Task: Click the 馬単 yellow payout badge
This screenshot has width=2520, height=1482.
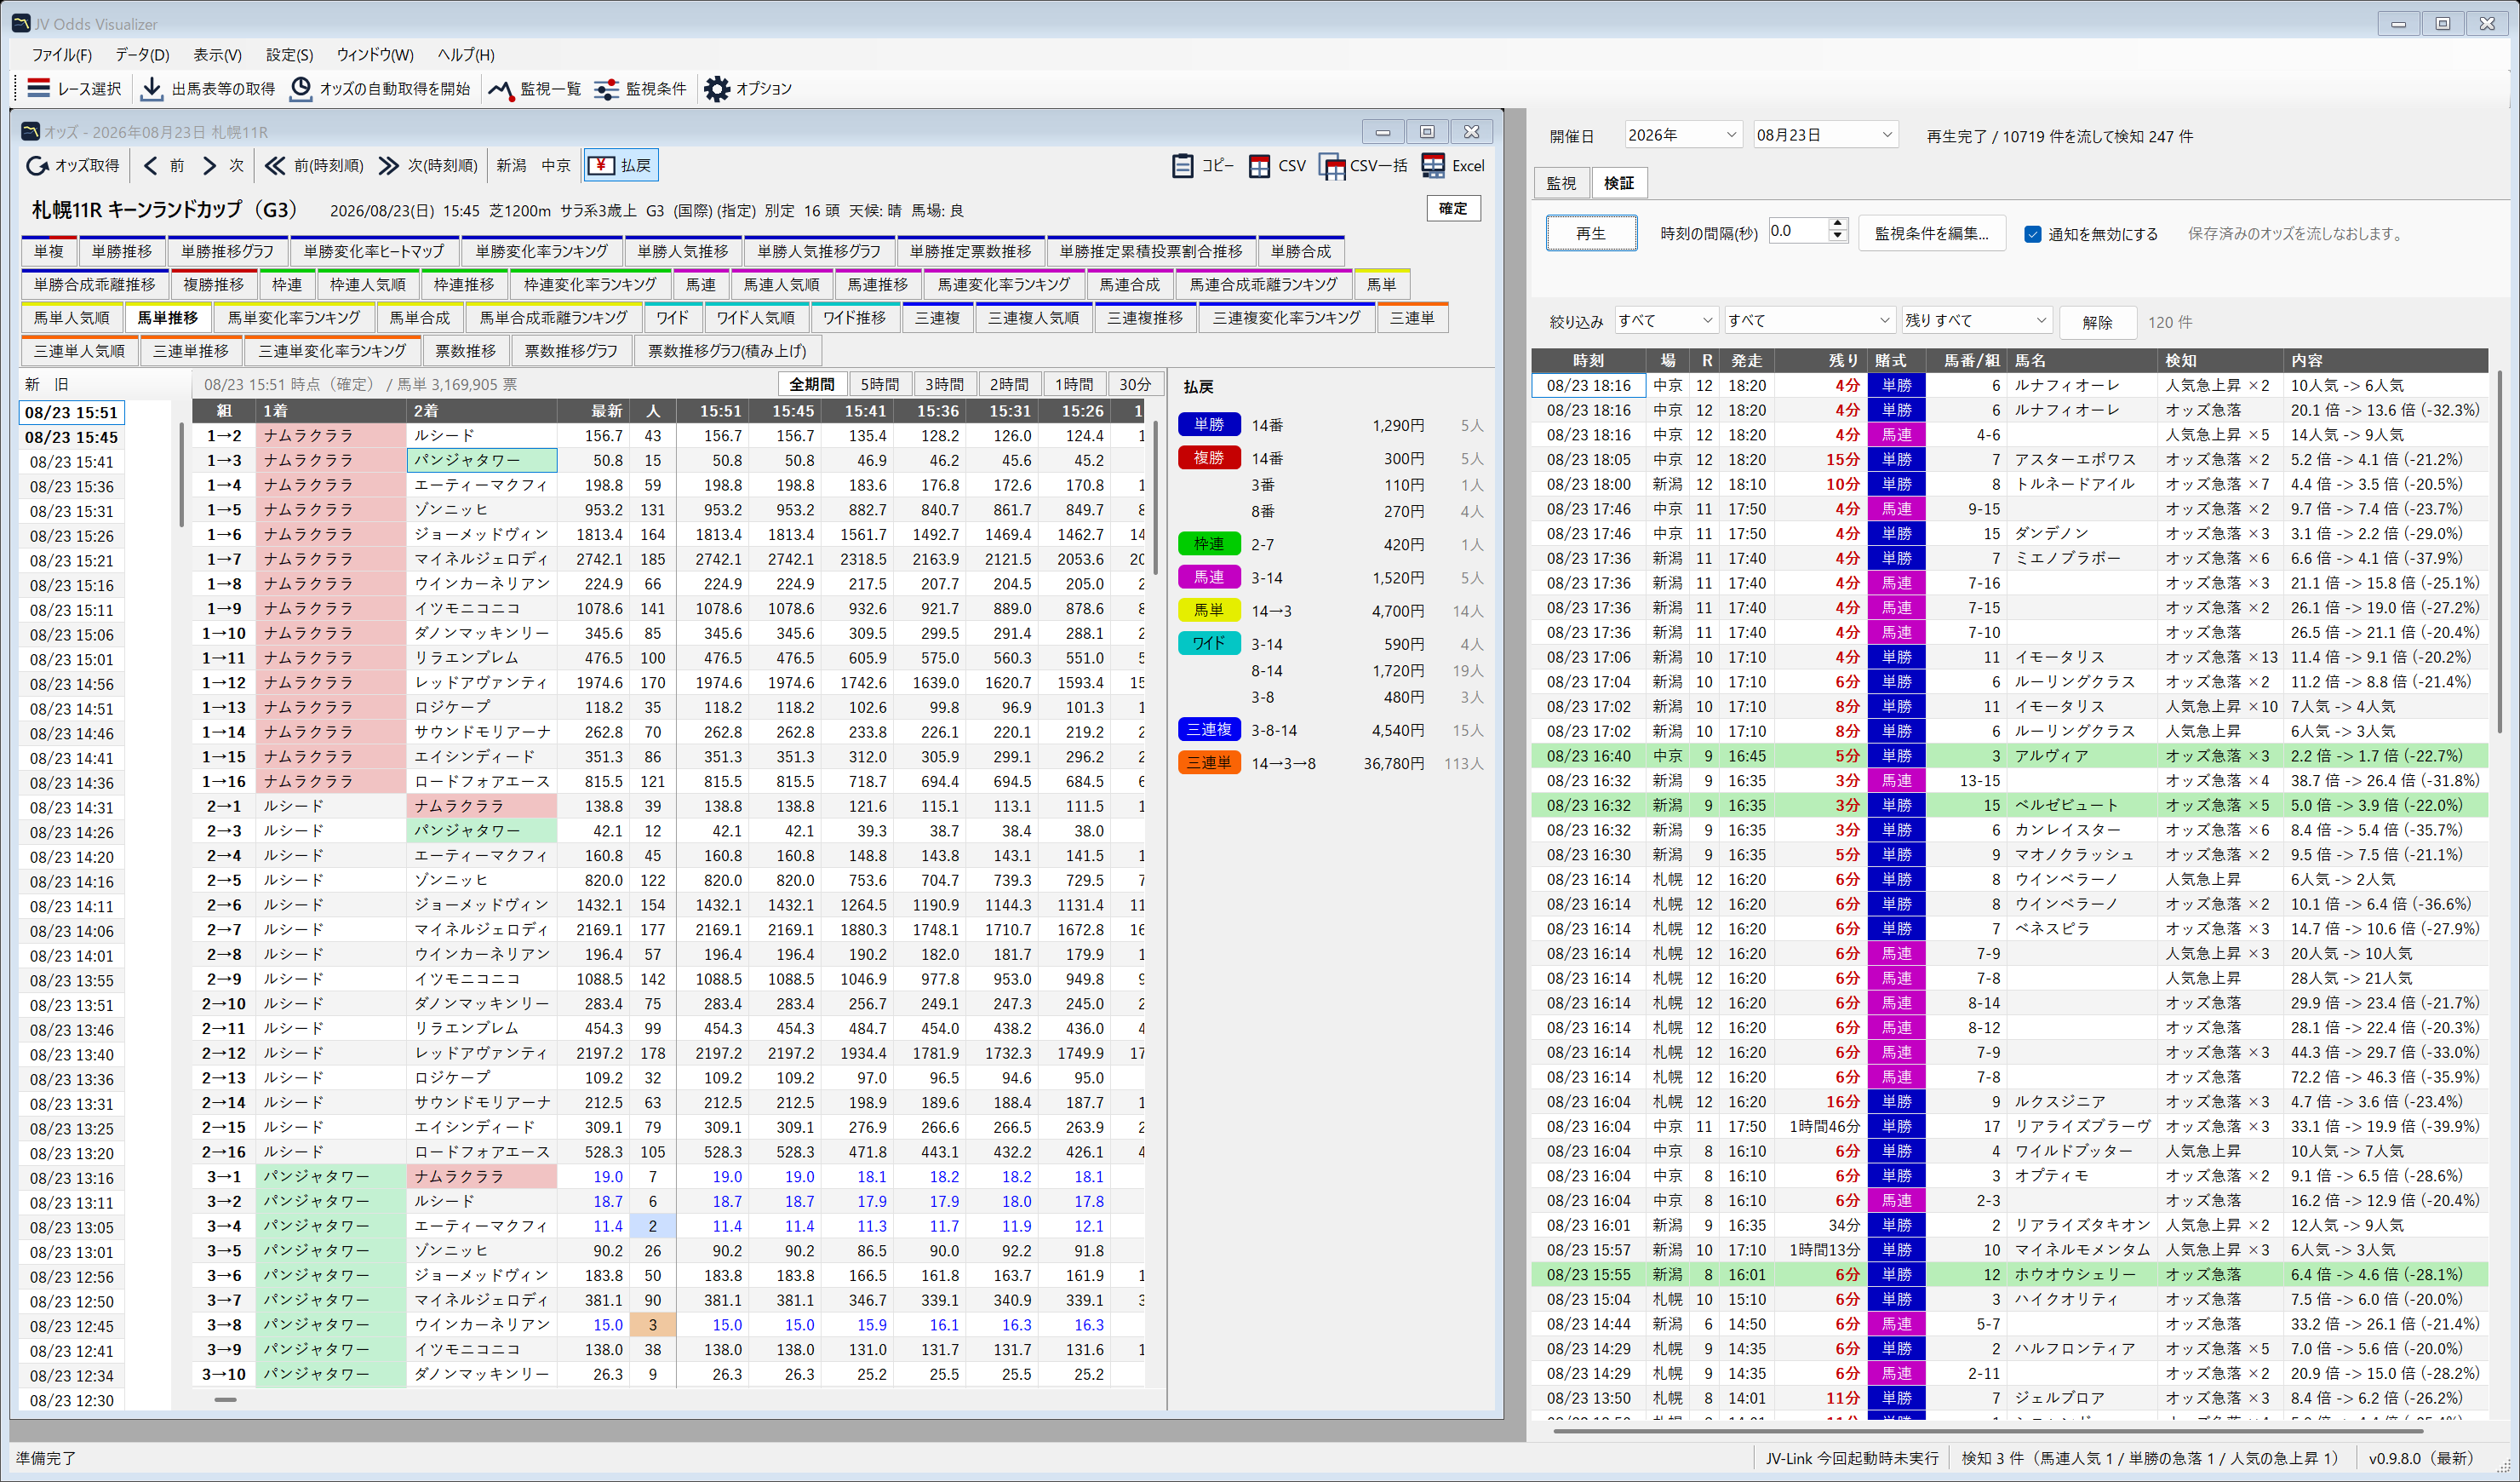Action: 1209,610
